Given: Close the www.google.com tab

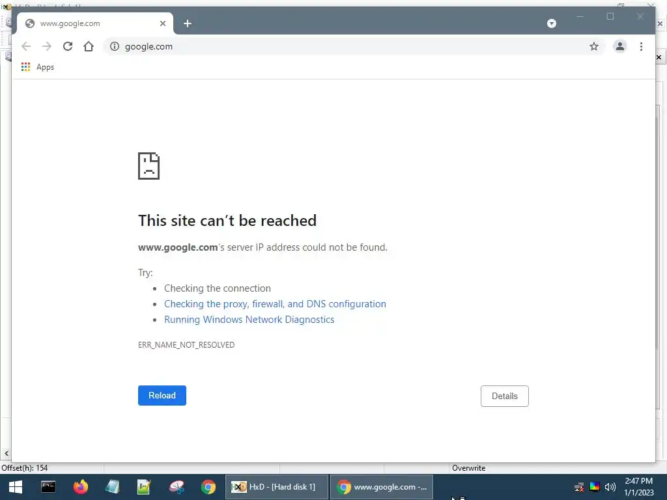Looking at the screenshot, I should tap(162, 23).
